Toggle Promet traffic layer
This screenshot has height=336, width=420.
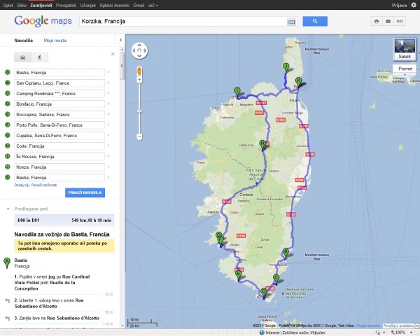click(x=405, y=69)
